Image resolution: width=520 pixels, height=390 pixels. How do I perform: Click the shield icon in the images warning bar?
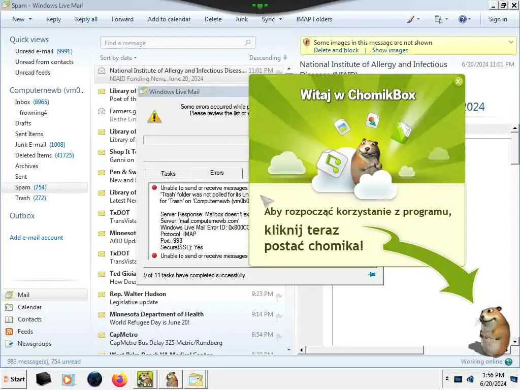click(x=307, y=43)
